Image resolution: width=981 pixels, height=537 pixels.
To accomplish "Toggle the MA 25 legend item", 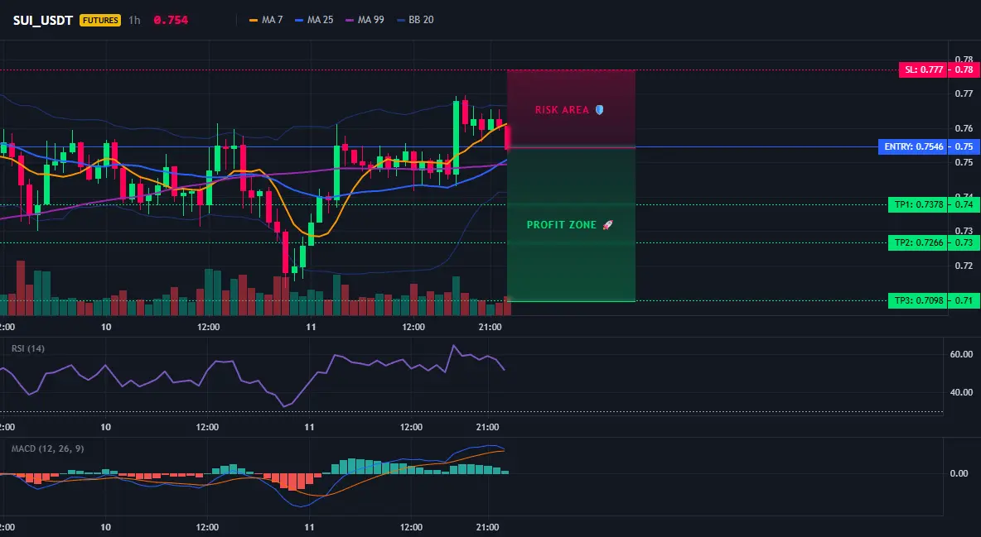I will pos(314,20).
